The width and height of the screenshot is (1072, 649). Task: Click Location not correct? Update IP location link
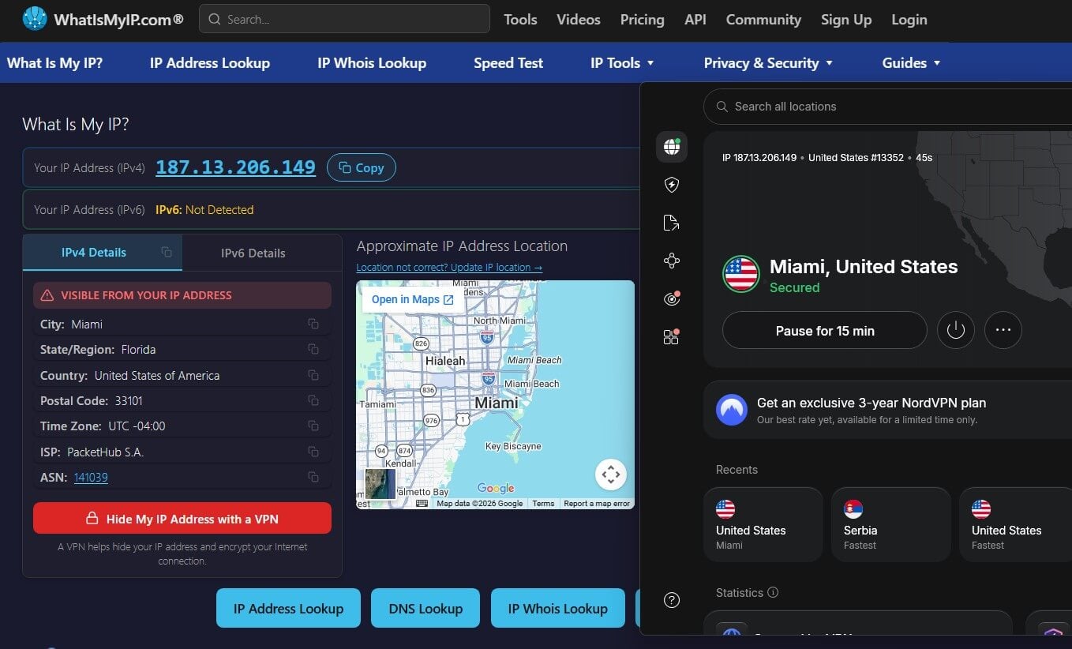449,268
